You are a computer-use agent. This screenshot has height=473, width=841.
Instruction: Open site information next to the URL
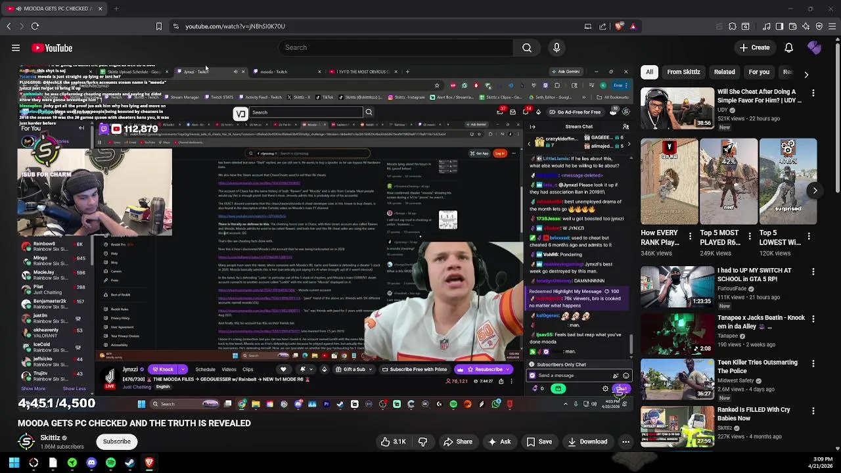pyautogui.click(x=175, y=26)
